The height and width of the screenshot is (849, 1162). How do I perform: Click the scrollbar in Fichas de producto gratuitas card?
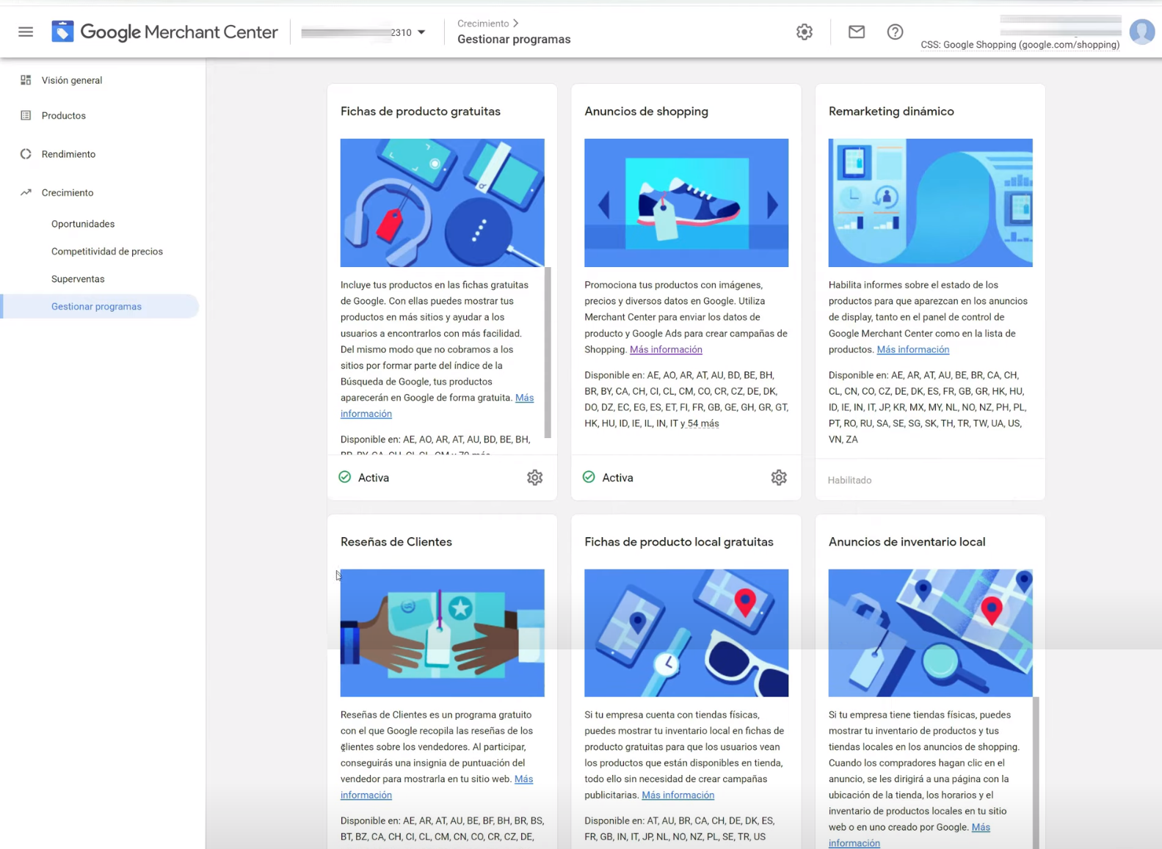[x=548, y=353]
